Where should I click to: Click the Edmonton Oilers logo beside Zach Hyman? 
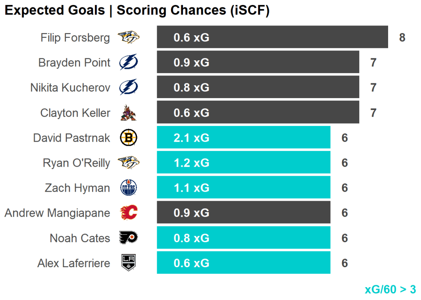tap(128, 188)
